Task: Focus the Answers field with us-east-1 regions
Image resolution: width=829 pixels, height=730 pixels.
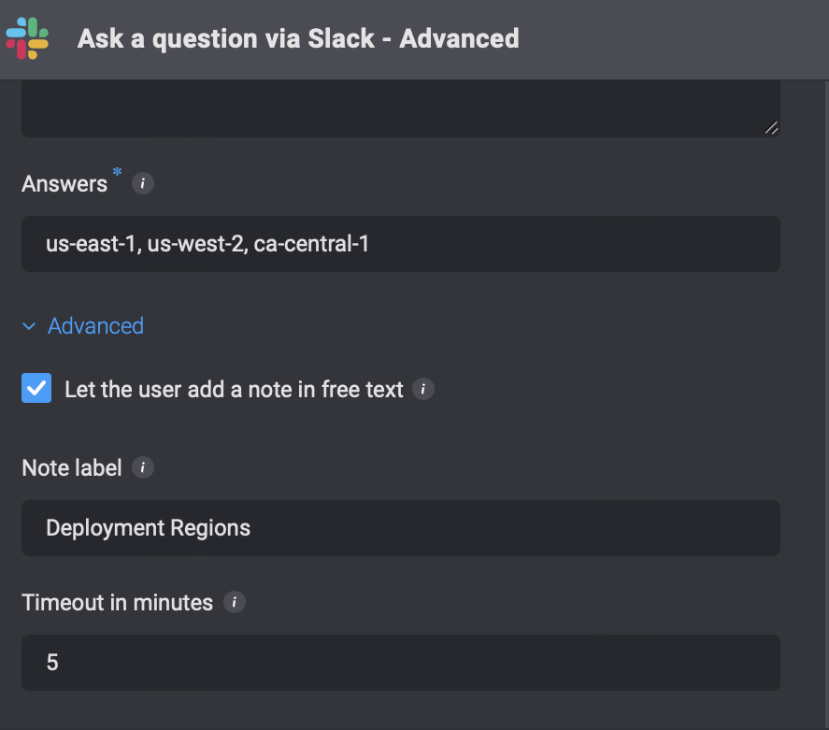Action: [x=401, y=244]
